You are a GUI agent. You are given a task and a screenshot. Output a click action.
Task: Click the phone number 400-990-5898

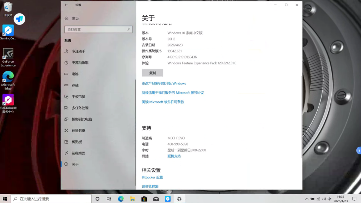pos(178,144)
